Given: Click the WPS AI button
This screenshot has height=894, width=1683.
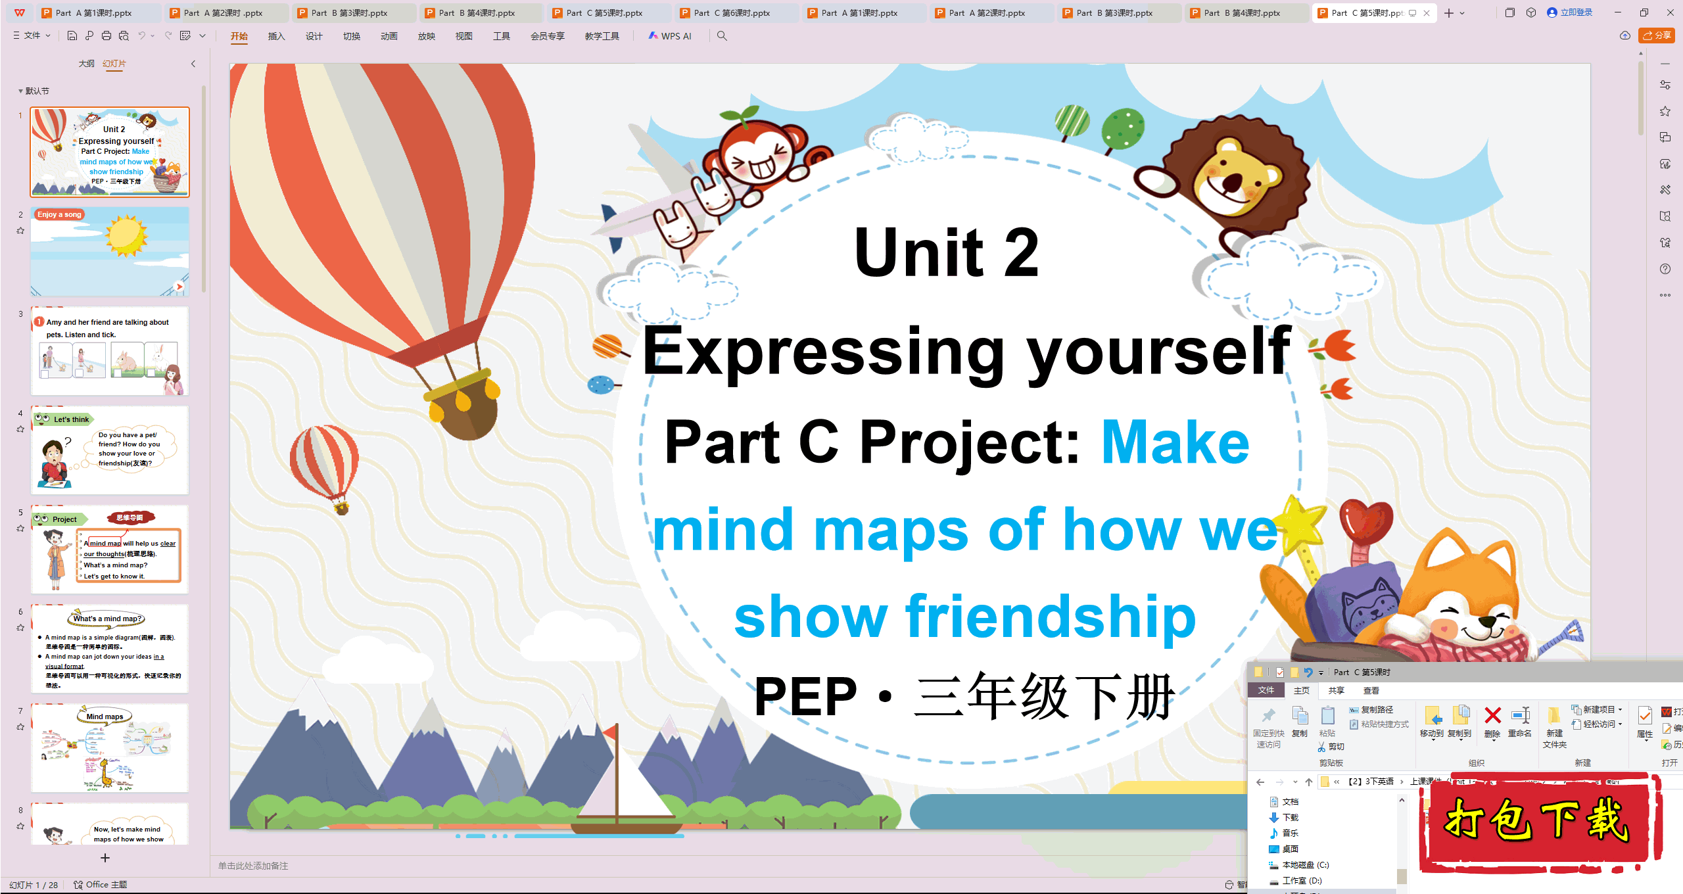Looking at the screenshot, I should 671,36.
